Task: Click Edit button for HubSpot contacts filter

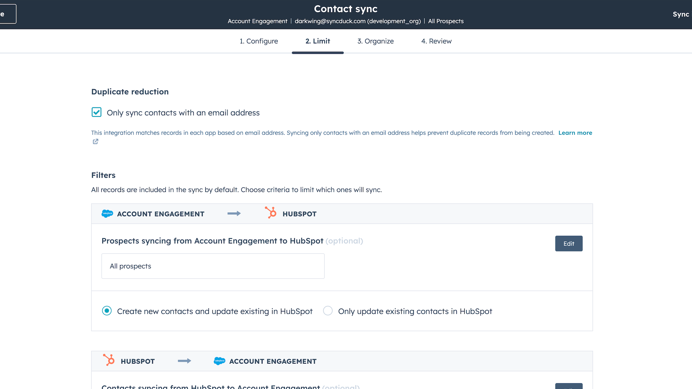Action: [569, 386]
